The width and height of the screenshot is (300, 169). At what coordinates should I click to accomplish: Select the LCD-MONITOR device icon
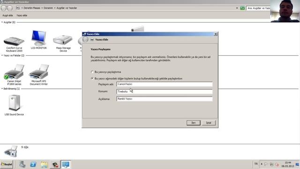coord(38,39)
